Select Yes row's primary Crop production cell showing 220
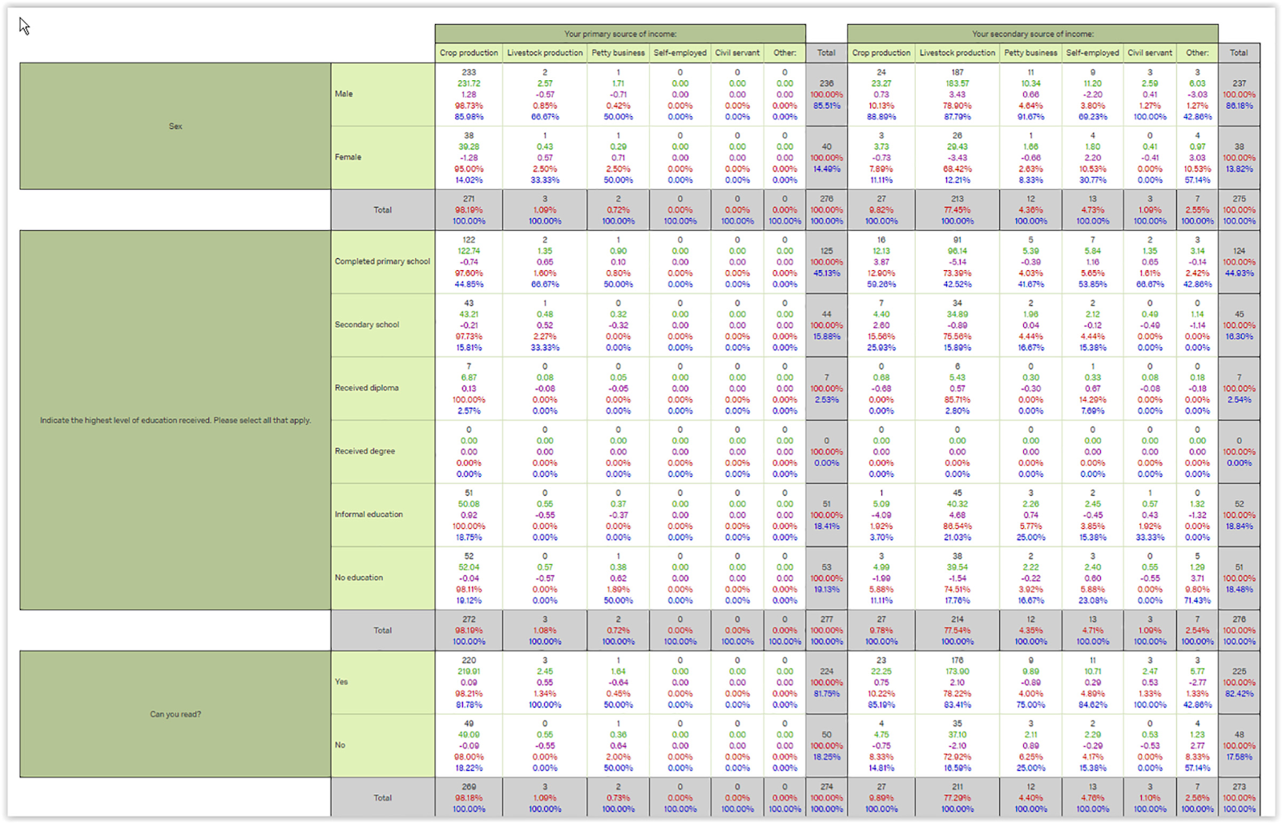 (469, 682)
